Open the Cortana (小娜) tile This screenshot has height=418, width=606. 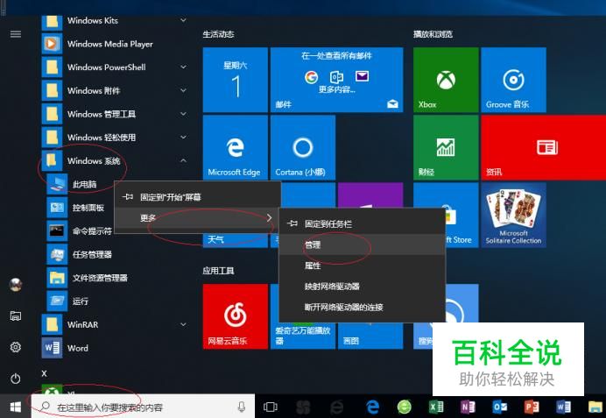(x=303, y=147)
